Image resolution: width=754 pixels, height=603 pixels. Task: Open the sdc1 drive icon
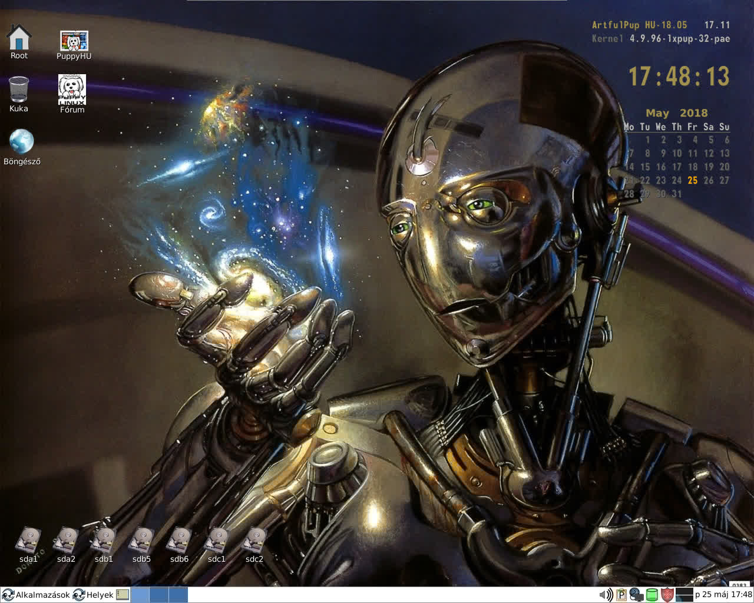(217, 545)
